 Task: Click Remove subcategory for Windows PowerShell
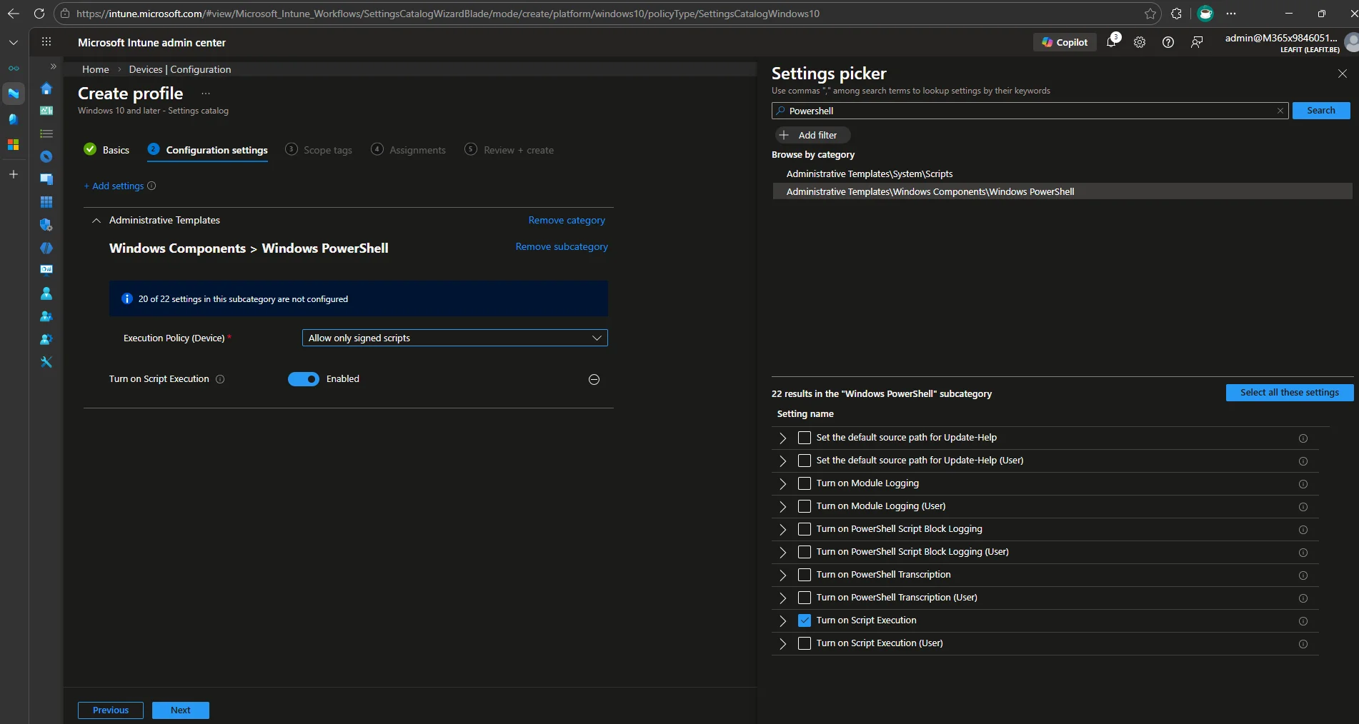562,246
